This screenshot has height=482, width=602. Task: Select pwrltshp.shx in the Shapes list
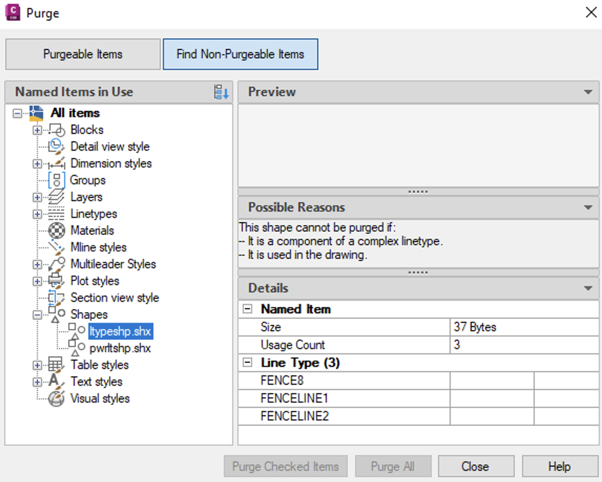click(120, 348)
